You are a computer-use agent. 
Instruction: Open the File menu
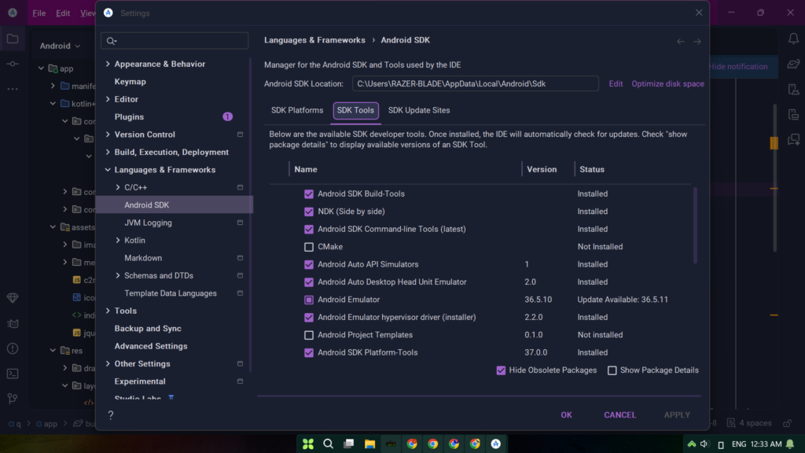(39, 13)
